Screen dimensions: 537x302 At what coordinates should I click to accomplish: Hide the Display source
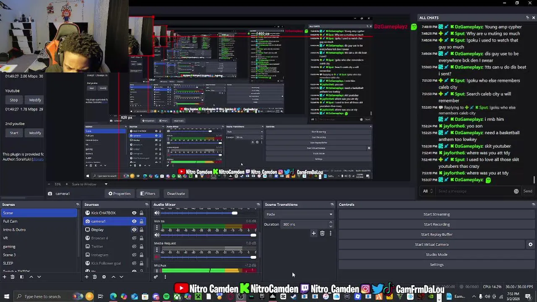click(x=134, y=230)
